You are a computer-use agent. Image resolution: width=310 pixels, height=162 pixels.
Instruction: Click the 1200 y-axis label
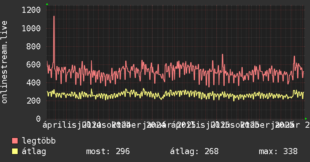(31, 10)
